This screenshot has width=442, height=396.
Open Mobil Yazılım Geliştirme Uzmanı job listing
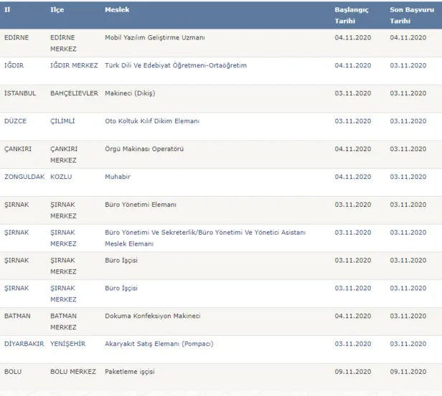[x=154, y=37]
